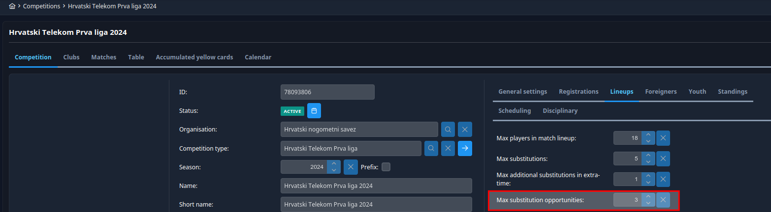Go to competition type arrow button
Screen dimensions: 771x212
point(465,148)
